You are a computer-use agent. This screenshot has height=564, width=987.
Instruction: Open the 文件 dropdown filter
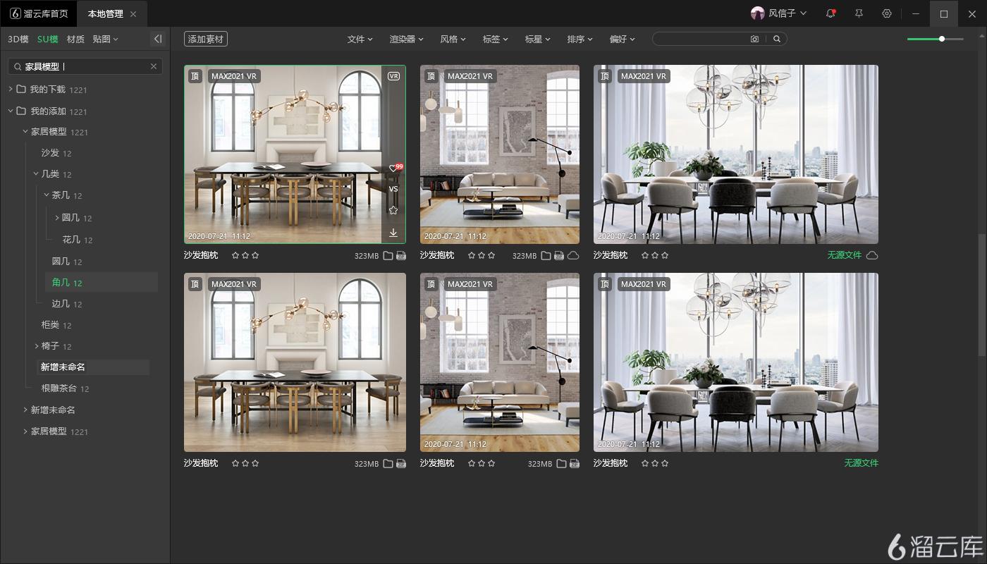[360, 39]
